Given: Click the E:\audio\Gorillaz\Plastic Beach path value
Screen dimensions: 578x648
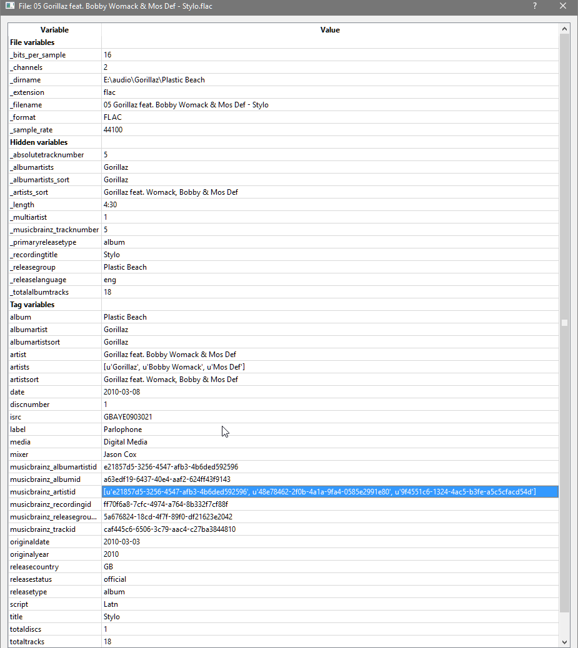Looking at the screenshot, I should [154, 80].
